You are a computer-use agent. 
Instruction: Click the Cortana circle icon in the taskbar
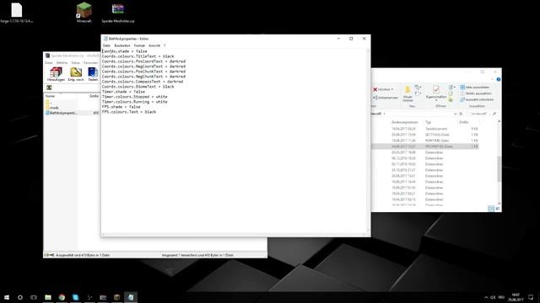click(x=20, y=297)
